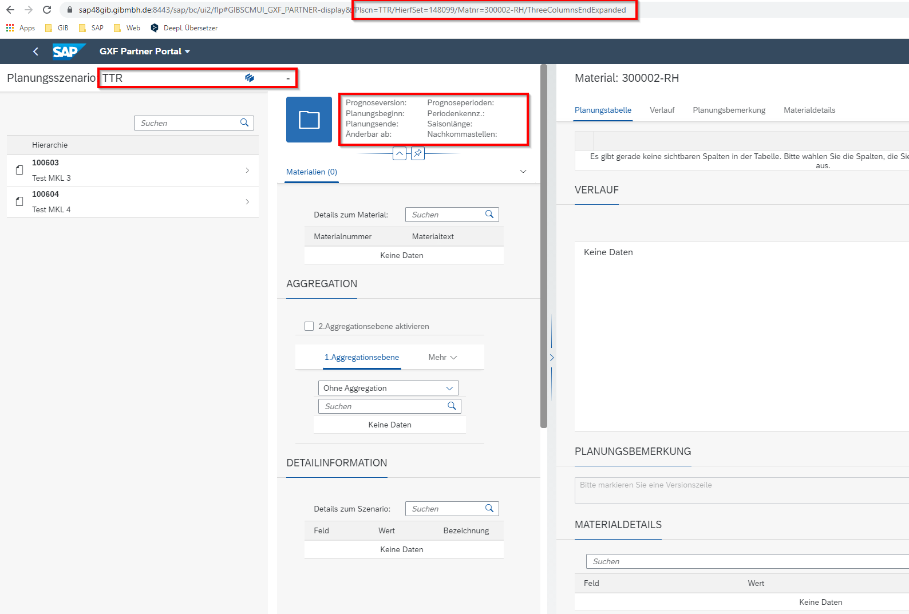Open hierarchy item 100603 Test MKL 3
Image resolution: width=909 pixels, height=614 pixels.
(x=133, y=171)
